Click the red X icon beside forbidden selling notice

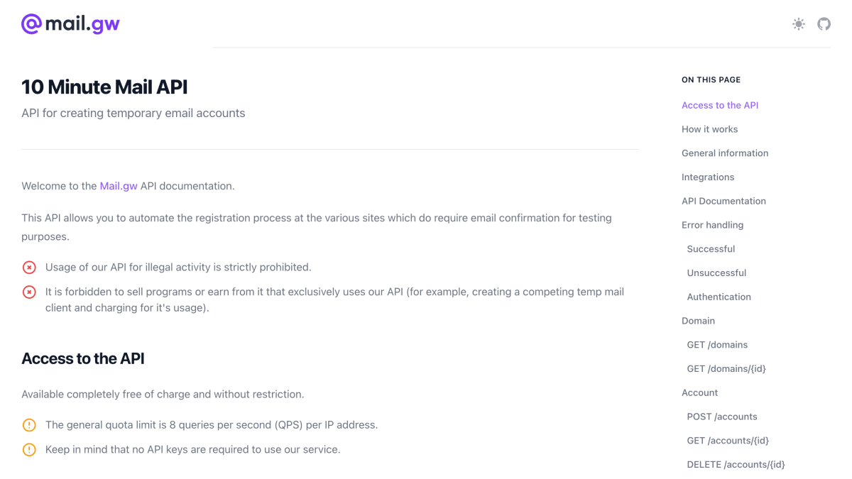29,292
